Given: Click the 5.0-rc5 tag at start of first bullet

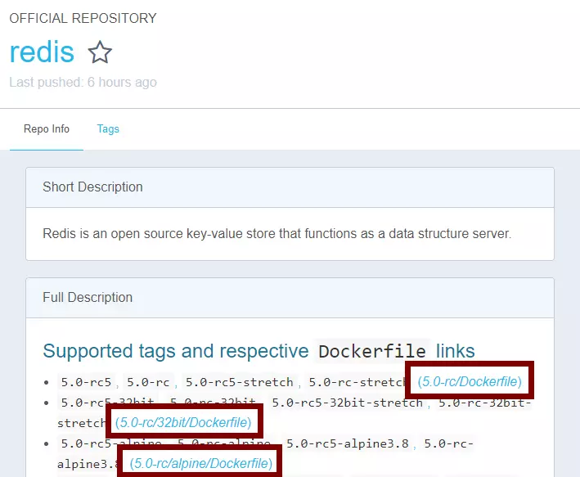Looking at the screenshot, I should tap(85, 382).
